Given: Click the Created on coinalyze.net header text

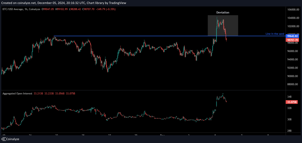Looking at the screenshot, I should (64, 3).
